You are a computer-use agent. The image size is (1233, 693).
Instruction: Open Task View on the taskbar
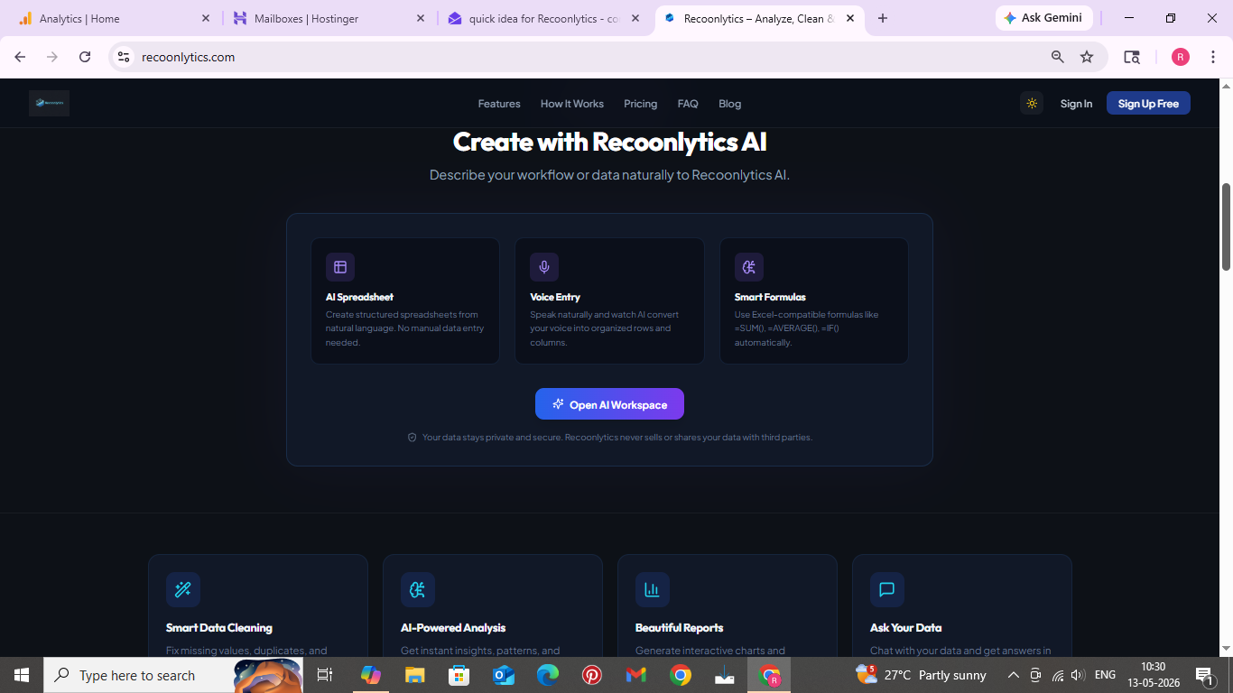(325, 675)
